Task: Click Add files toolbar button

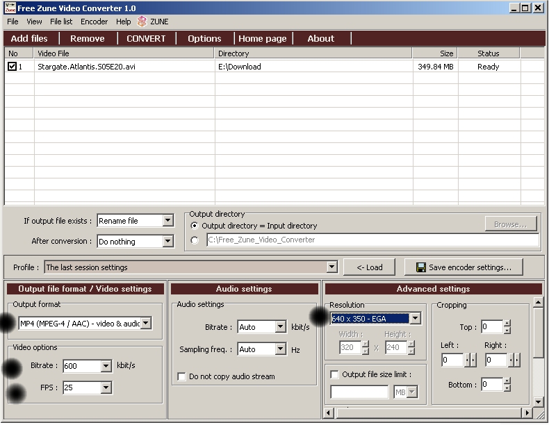Action: click(29, 38)
